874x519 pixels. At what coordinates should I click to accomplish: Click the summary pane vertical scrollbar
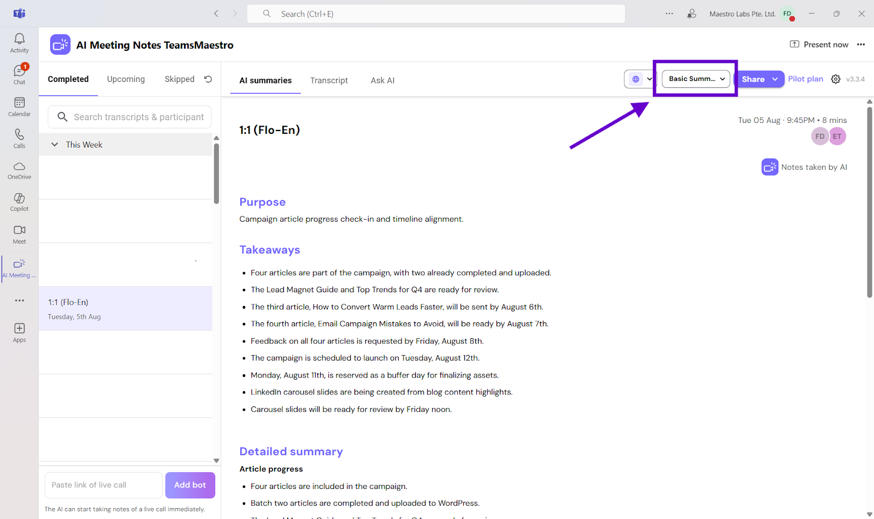870,202
